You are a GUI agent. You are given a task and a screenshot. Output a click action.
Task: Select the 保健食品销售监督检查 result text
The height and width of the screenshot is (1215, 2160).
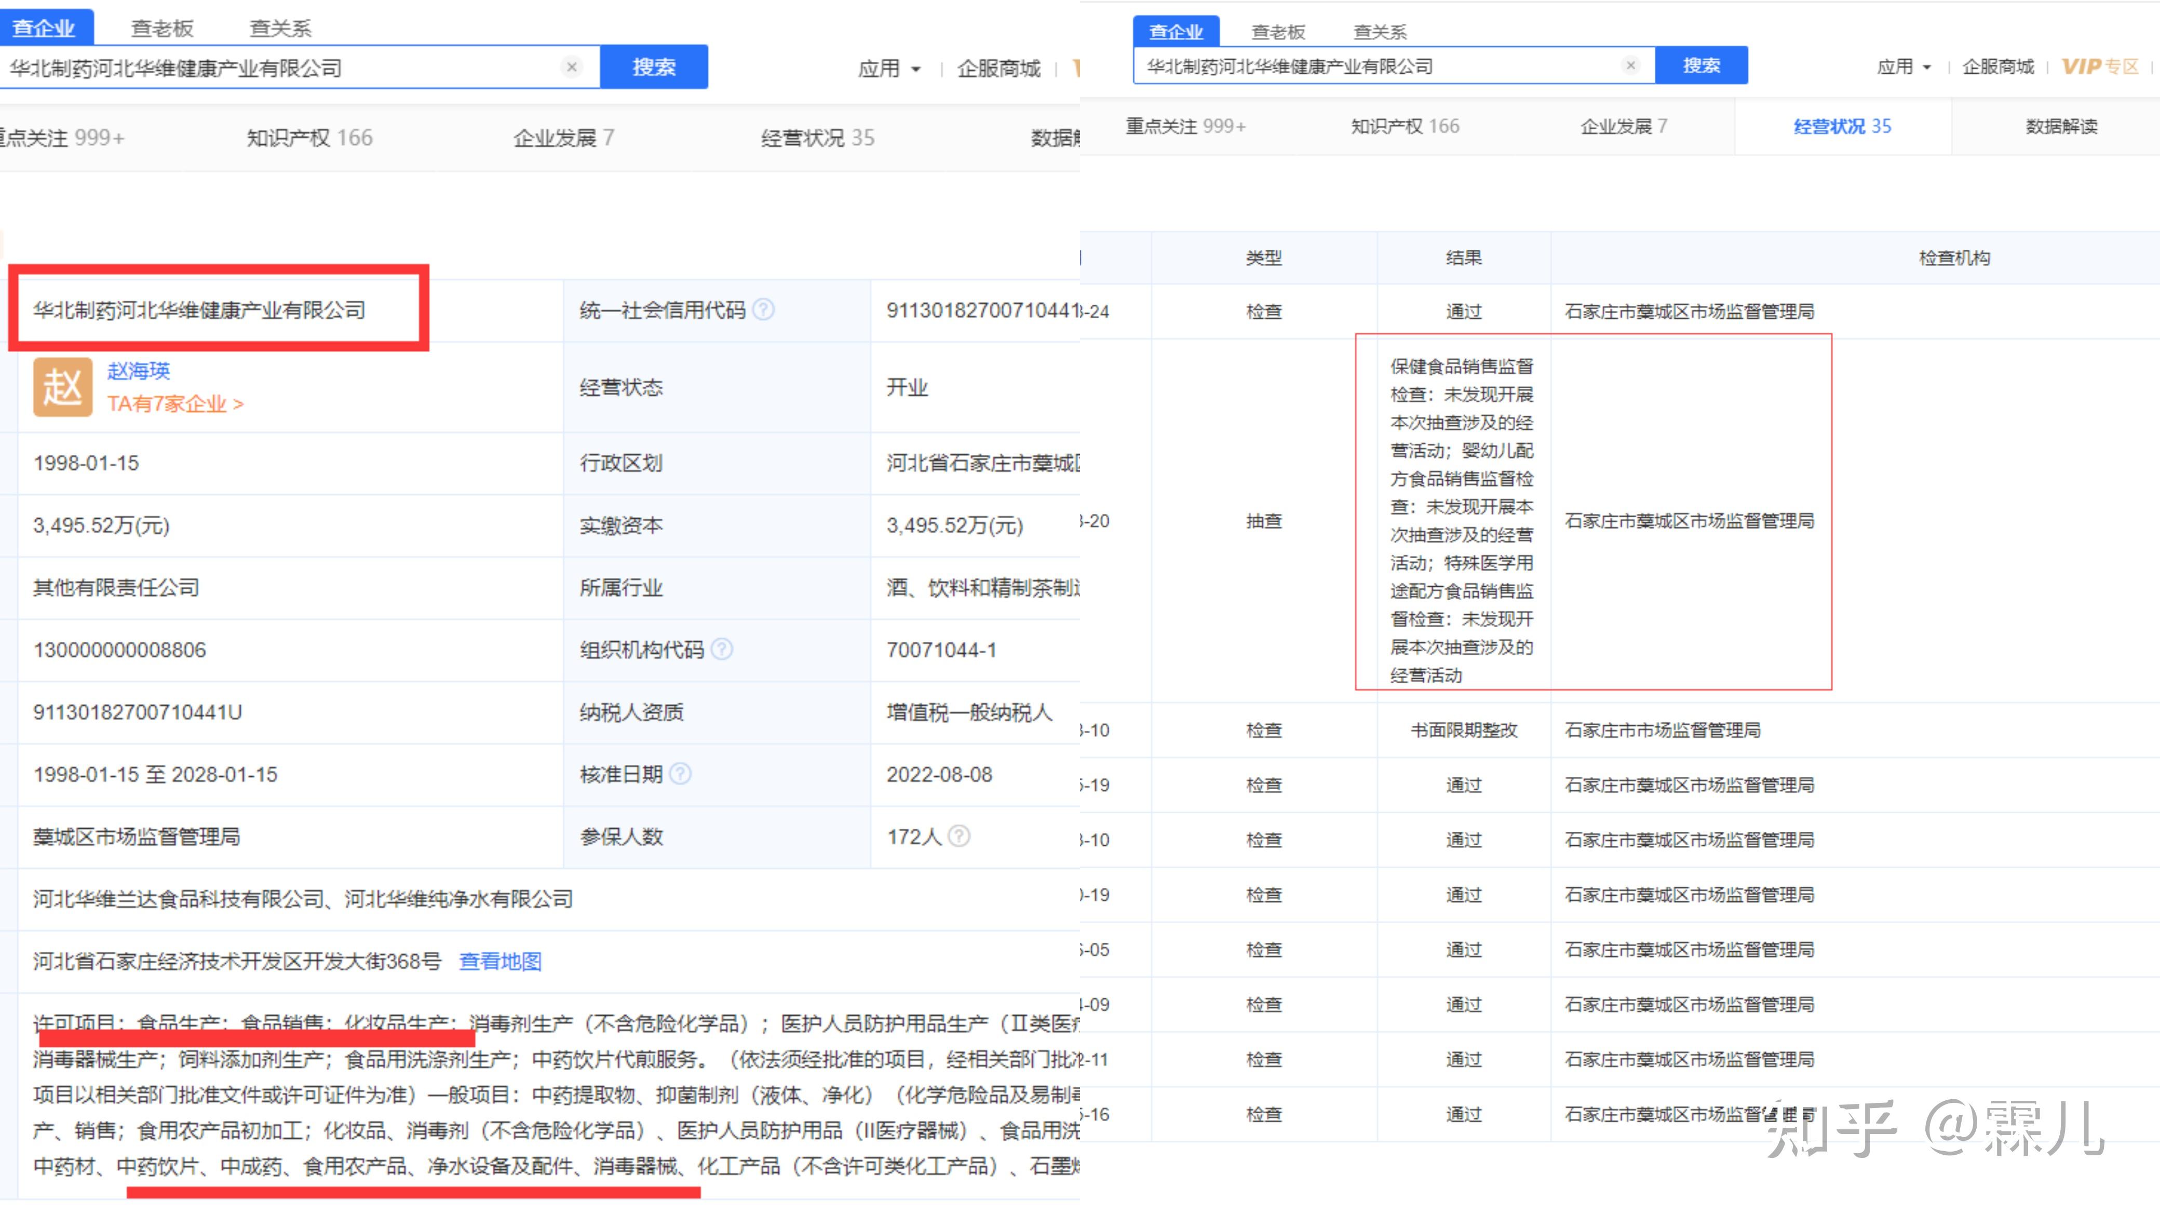[x=1462, y=521]
